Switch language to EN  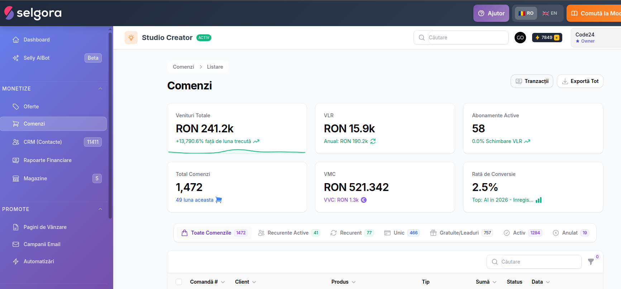click(x=550, y=13)
